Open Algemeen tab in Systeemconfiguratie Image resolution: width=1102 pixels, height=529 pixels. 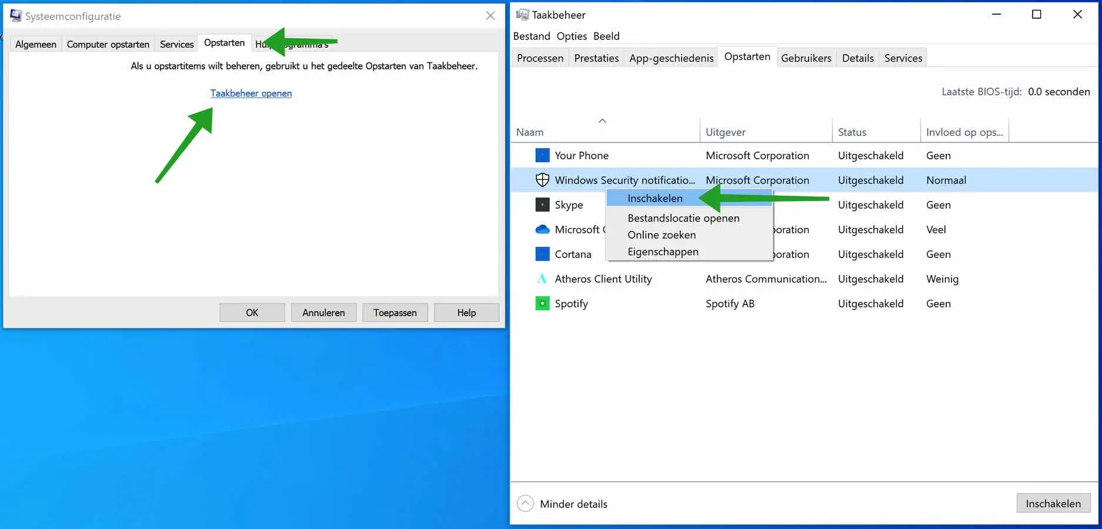(x=36, y=44)
